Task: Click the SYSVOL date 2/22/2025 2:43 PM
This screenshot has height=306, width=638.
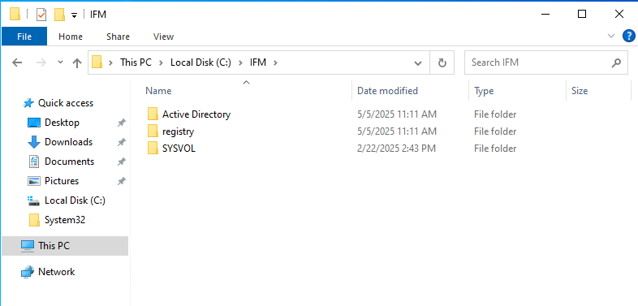Action: click(396, 149)
